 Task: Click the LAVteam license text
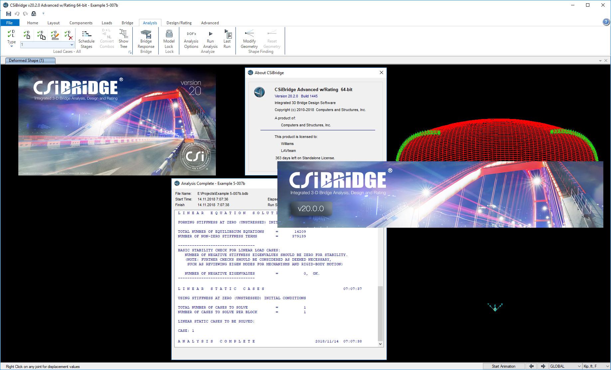(288, 151)
